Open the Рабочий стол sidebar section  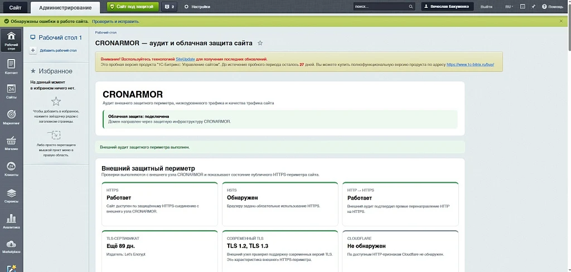pos(11,40)
